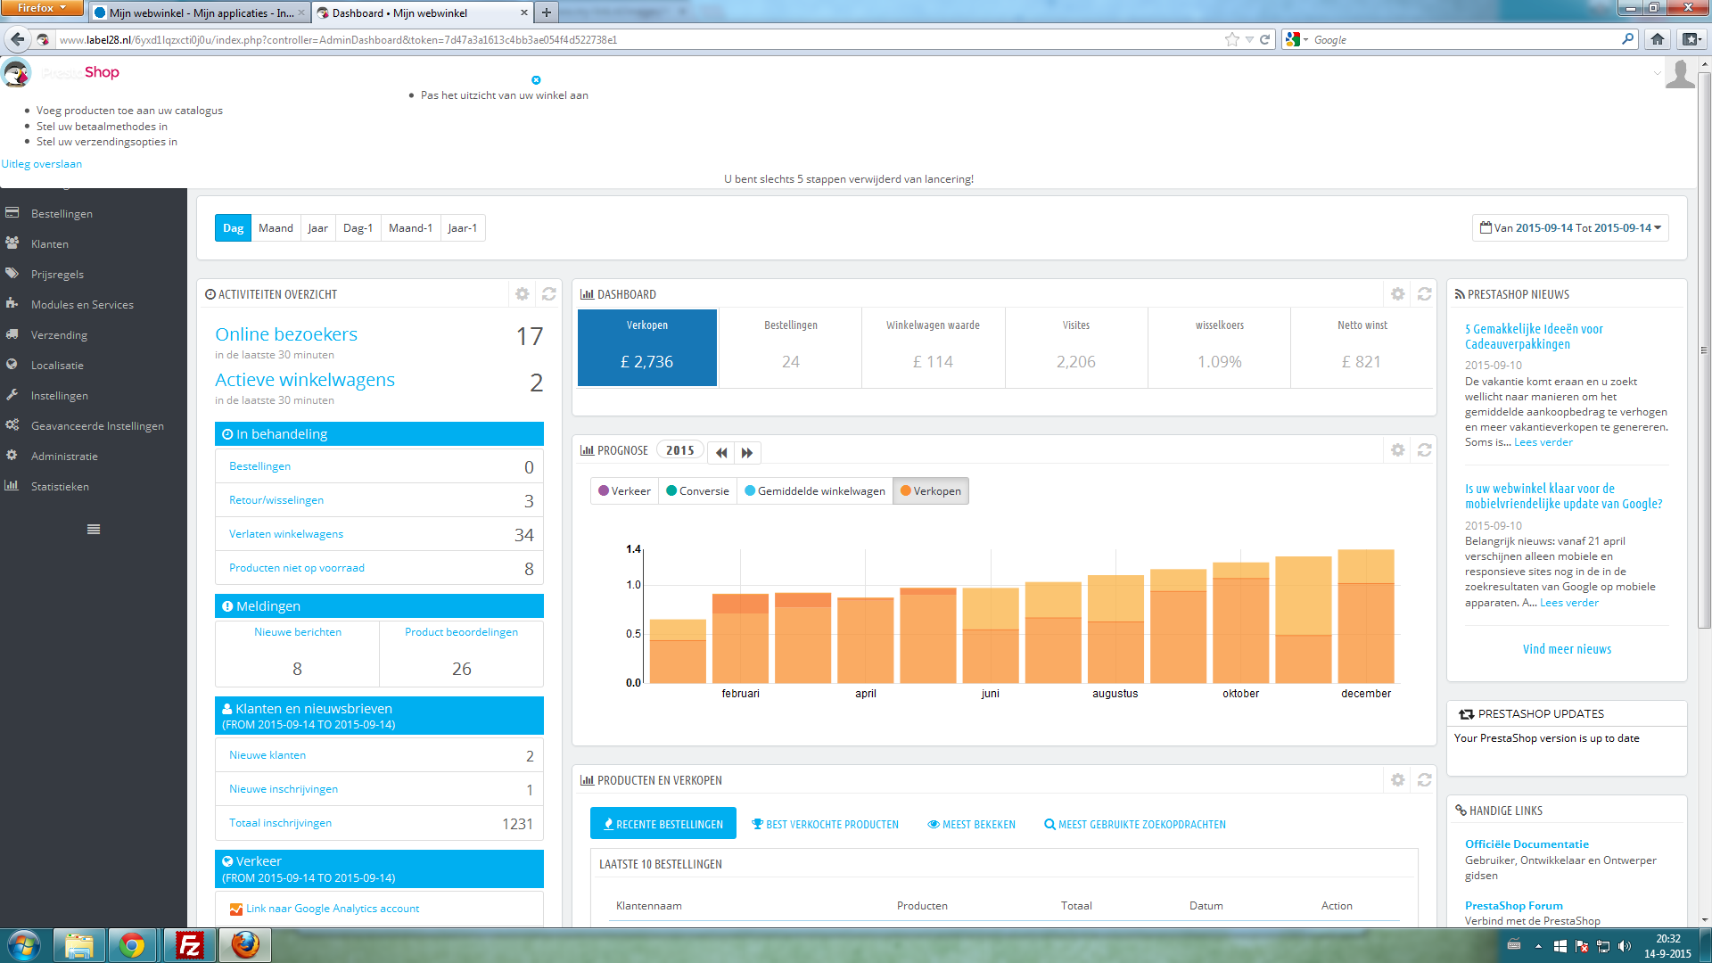Screen dimensions: 1712x963
Task: Open the Prognose panel settings gear
Action: coord(1397,450)
